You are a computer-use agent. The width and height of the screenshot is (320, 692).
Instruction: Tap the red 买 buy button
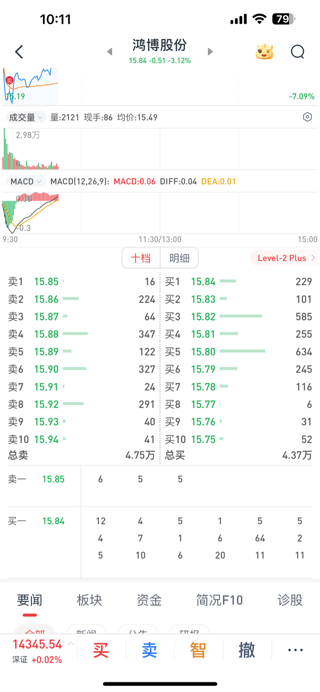click(101, 650)
